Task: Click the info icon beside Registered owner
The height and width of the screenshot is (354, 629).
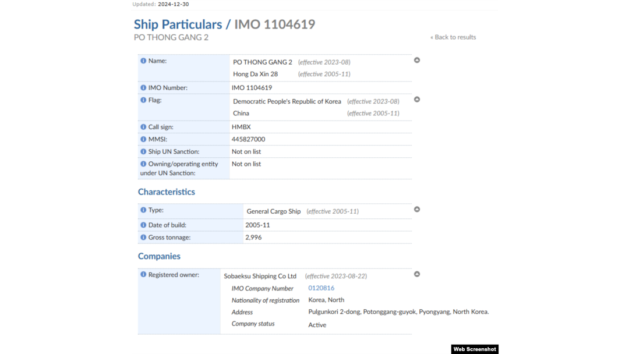Action: pos(143,275)
